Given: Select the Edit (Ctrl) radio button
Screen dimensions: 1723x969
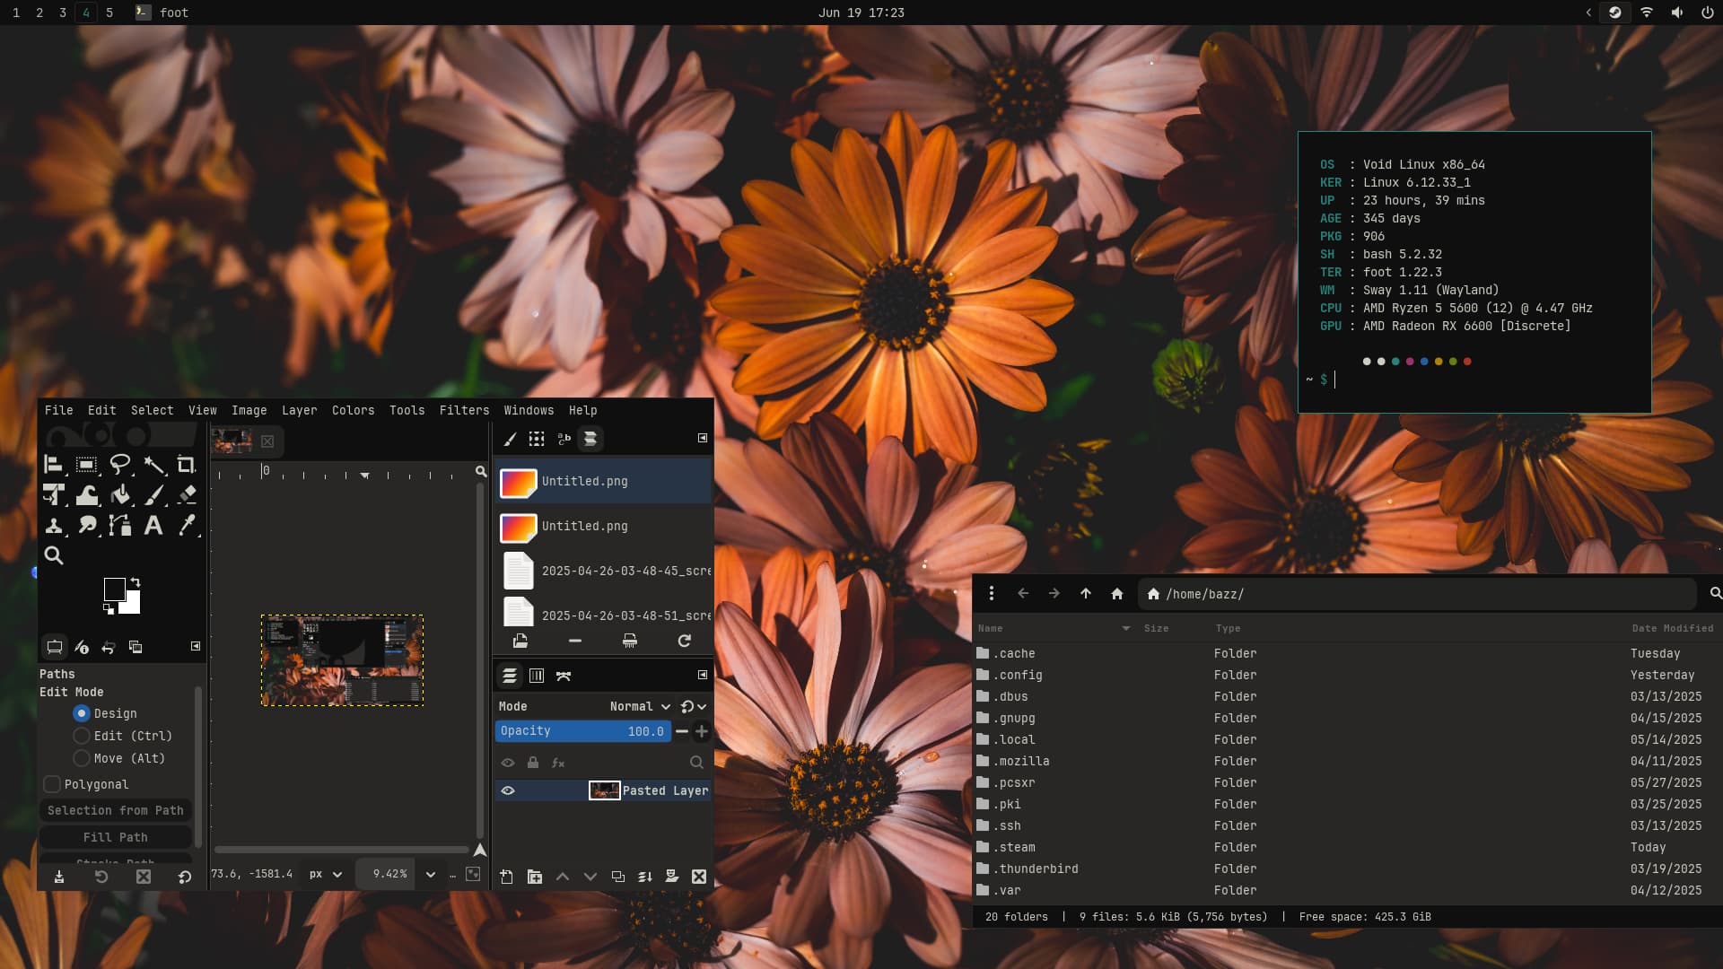Looking at the screenshot, I should (x=82, y=736).
